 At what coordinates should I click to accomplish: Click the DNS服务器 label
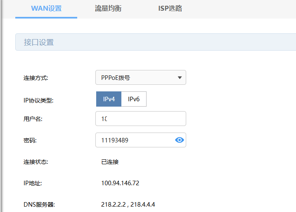point(39,205)
